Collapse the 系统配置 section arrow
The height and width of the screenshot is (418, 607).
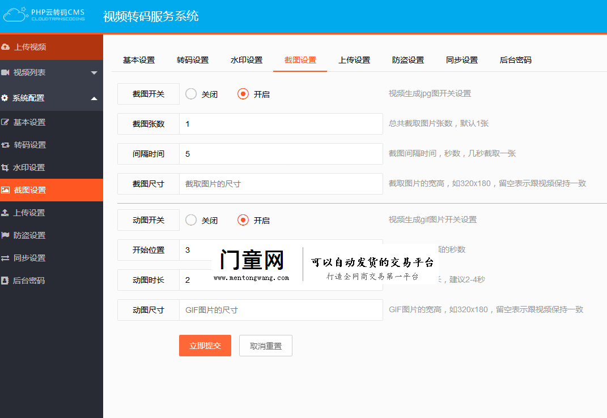94,98
